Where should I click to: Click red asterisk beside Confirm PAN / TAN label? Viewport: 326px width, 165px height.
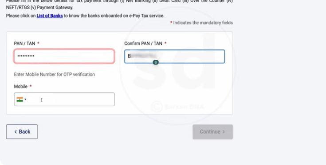[165, 43]
